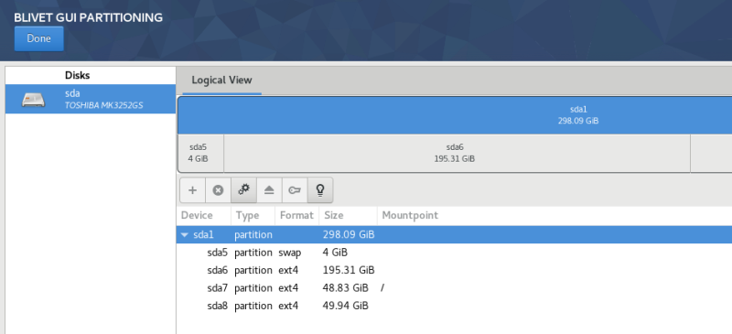Screen dimensions: 732x334
Task: Sort by the Mountpoint column header
Action: click(554, 215)
